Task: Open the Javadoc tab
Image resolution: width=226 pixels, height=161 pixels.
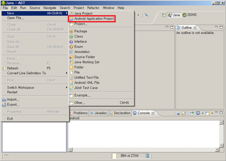Action: coord(99,113)
